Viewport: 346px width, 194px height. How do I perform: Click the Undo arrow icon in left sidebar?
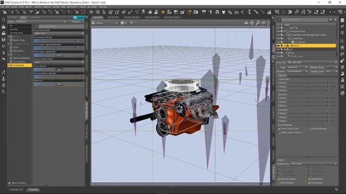click(4, 59)
